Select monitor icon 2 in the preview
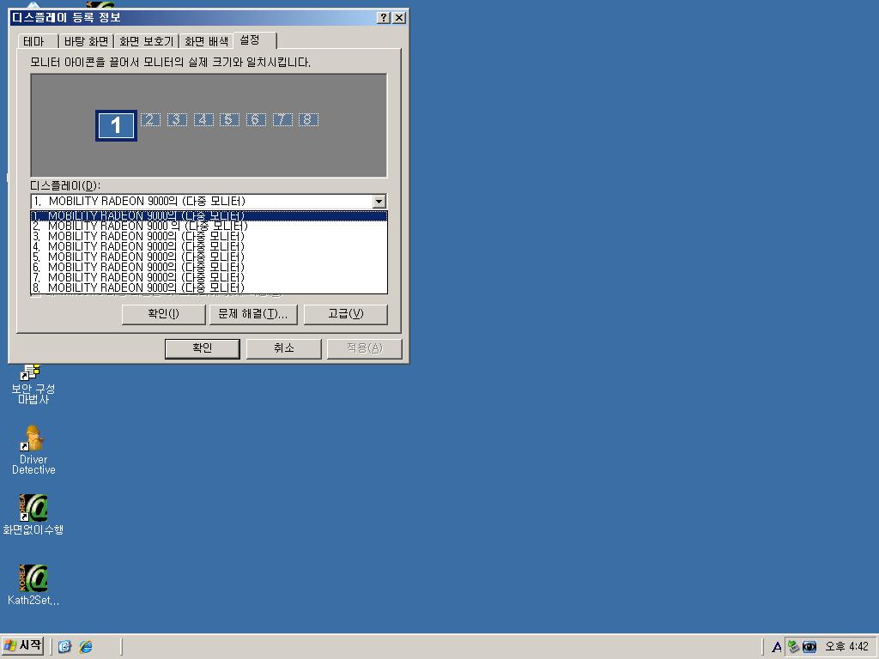The height and width of the screenshot is (659, 879). click(x=150, y=119)
